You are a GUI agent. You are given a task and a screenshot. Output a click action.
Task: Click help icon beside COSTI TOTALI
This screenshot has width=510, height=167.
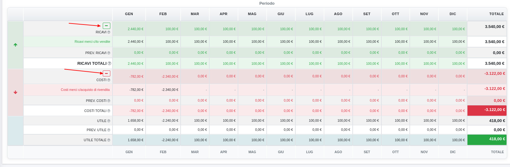109,111
